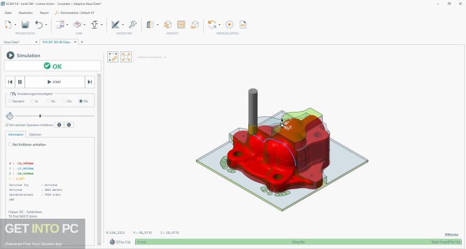Image resolution: width=466 pixels, height=249 pixels.
Task: Open the Bearbeiten menu
Action: (x=27, y=12)
